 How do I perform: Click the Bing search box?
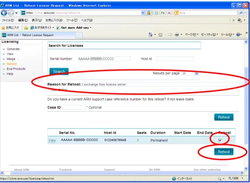click(206, 13)
